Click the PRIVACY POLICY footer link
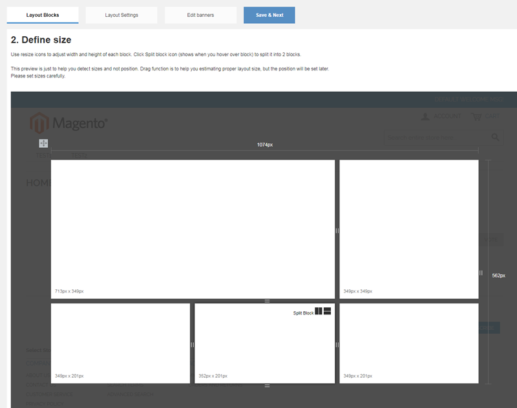Screen dimensions: 517x408 click(x=45, y=404)
